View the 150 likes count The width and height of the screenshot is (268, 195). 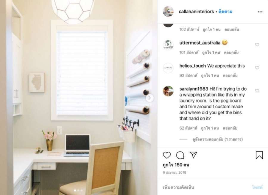(176, 165)
